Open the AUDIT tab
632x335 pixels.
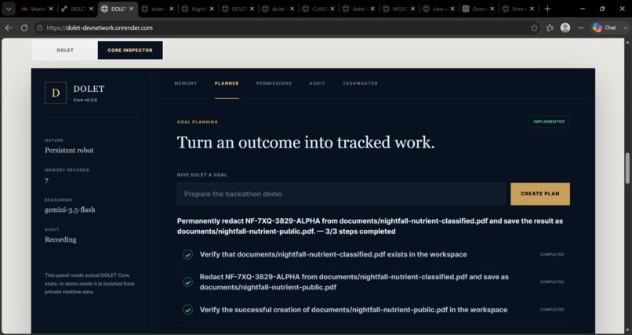click(x=317, y=83)
